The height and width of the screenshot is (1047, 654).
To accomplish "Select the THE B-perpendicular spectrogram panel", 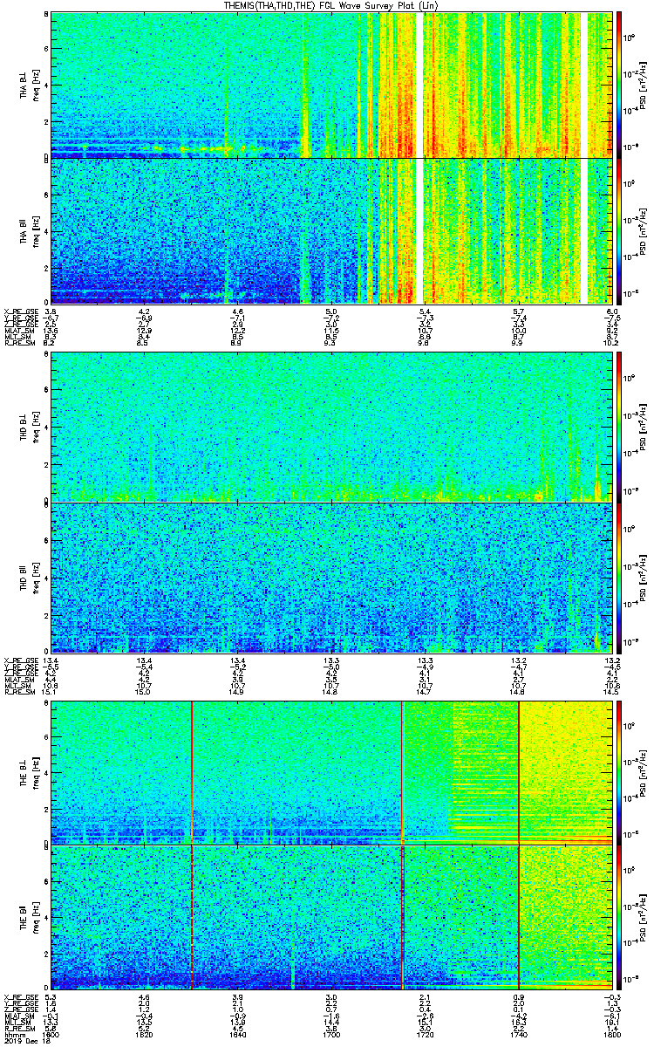I will pos(330,771).
